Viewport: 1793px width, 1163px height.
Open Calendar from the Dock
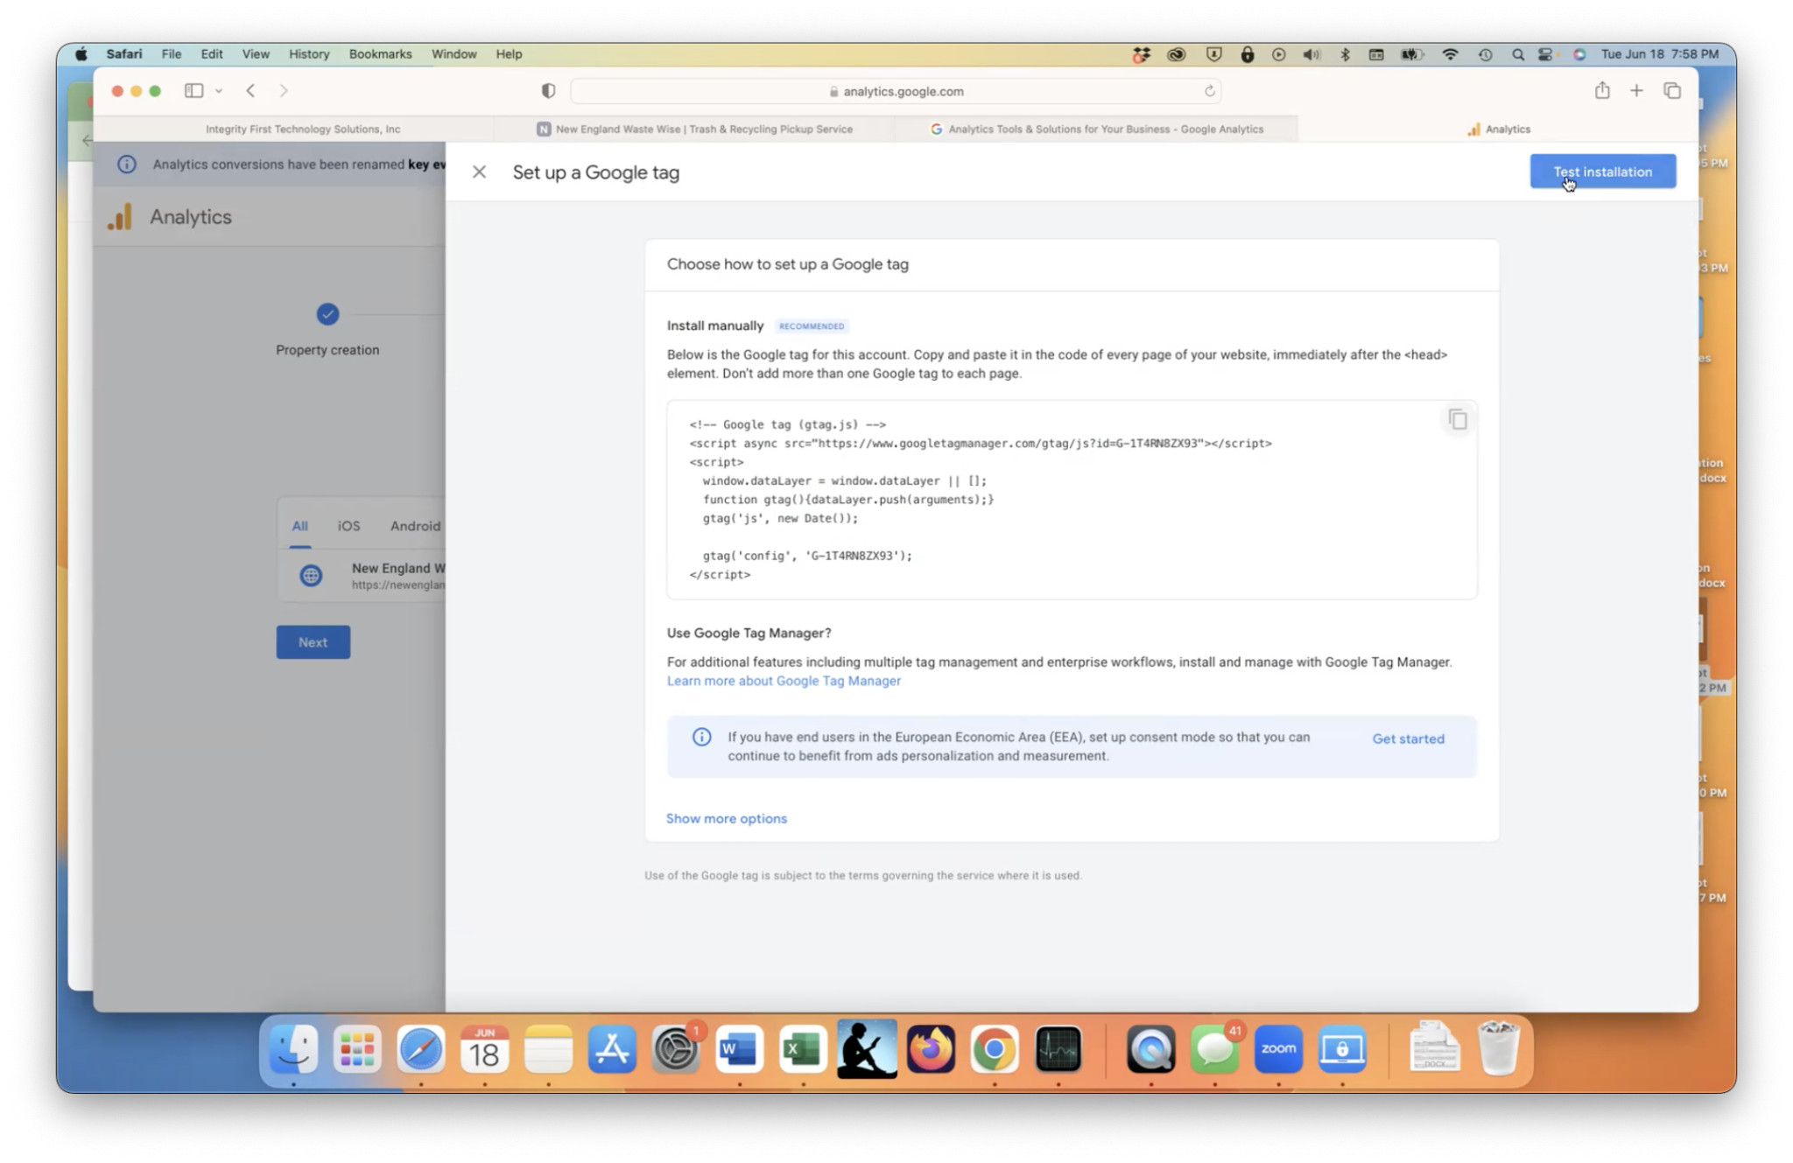485,1048
